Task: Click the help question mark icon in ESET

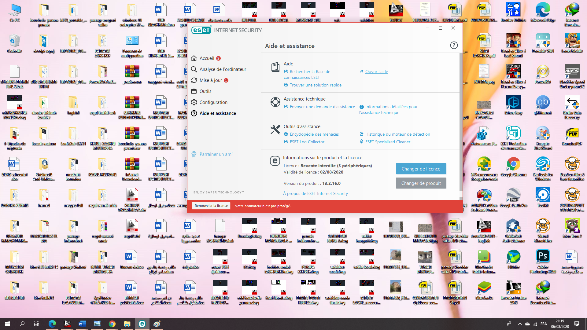Action: 454,46
